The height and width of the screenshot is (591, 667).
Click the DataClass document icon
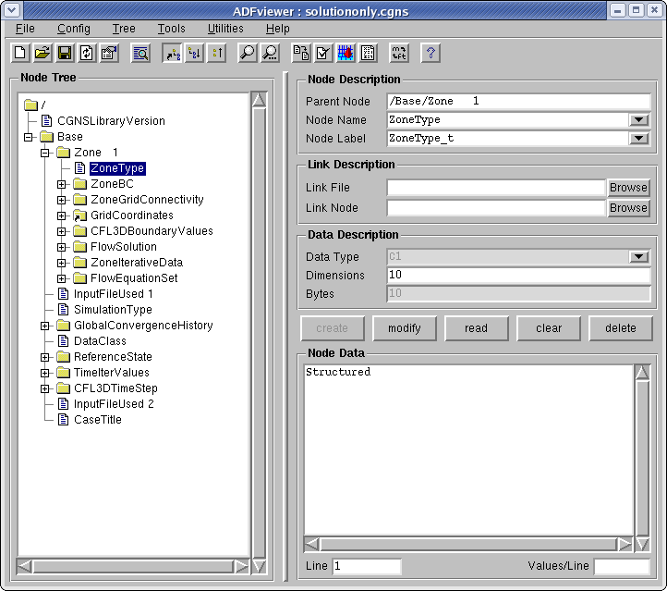(x=63, y=341)
